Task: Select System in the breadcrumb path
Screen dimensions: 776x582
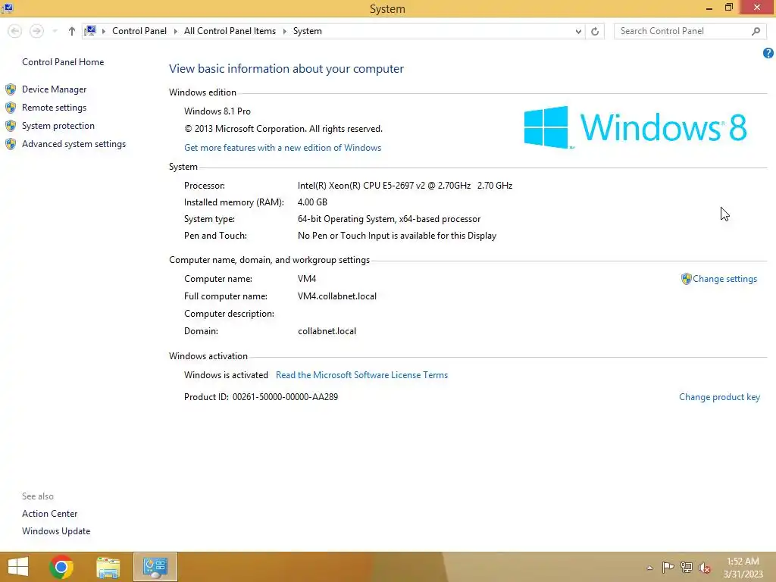Action: click(308, 30)
